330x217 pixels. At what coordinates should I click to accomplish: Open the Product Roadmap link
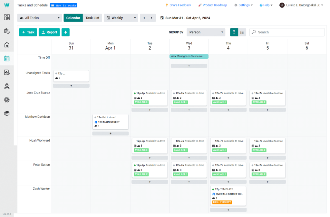click(x=212, y=5)
